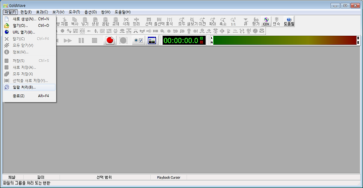Click the 도움말 help toolbar icon
Screen dimensions: 363x188
(x=289, y=22)
